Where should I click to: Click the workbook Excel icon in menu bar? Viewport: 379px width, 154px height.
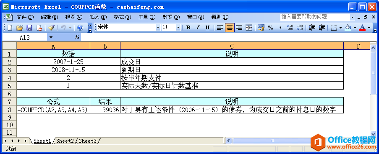tap(9, 17)
